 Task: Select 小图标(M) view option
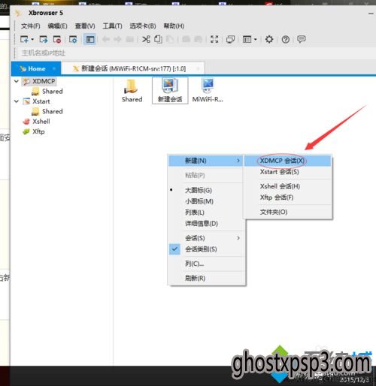point(206,201)
